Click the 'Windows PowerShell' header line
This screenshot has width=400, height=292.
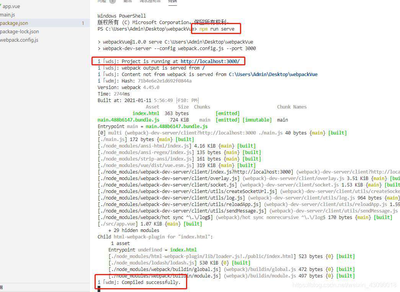tap(122, 16)
